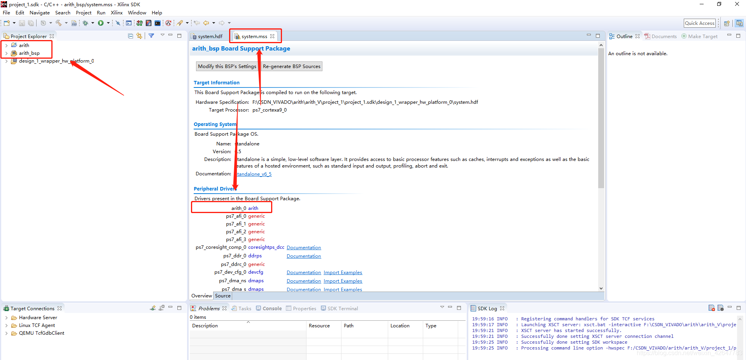The width and height of the screenshot is (746, 360).
Task: Click the Save All toolbar icon
Action: [x=31, y=23]
